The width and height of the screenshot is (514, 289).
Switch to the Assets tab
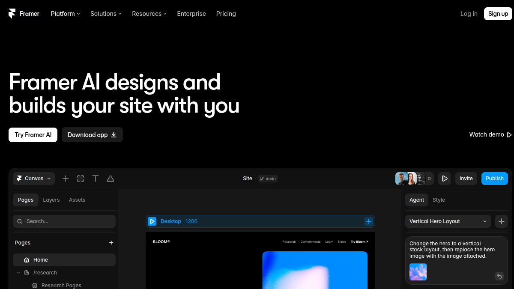(x=77, y=200)
